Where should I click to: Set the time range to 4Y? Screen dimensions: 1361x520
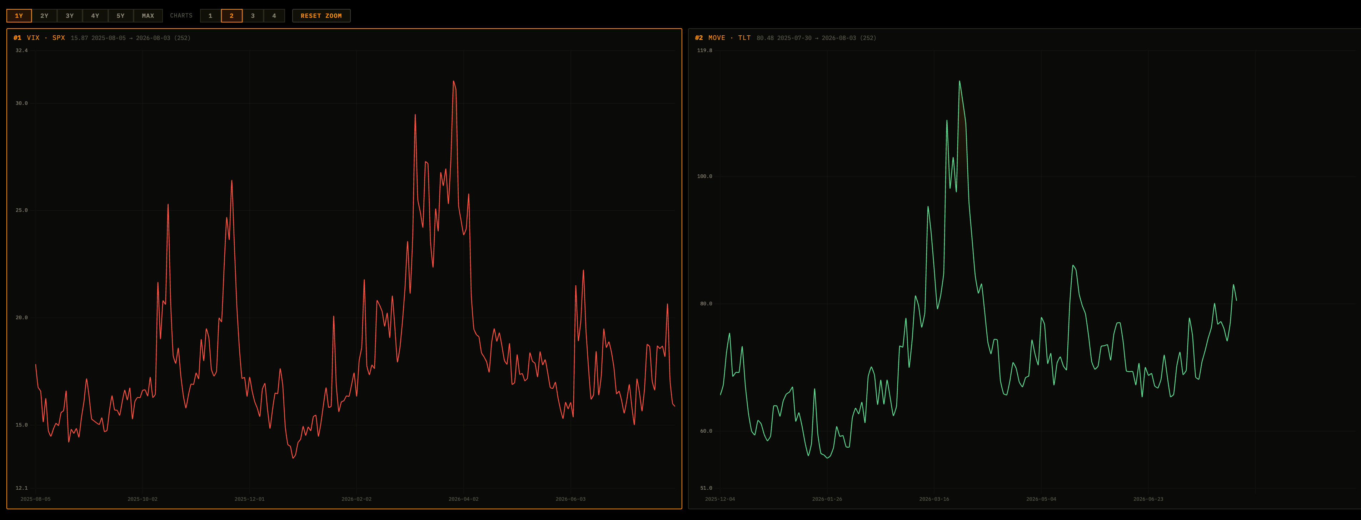point(95,16)
